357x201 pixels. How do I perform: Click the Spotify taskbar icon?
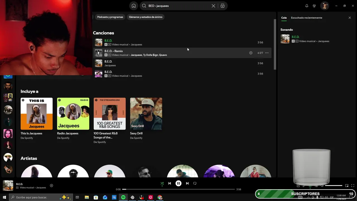tap(123, 197)
